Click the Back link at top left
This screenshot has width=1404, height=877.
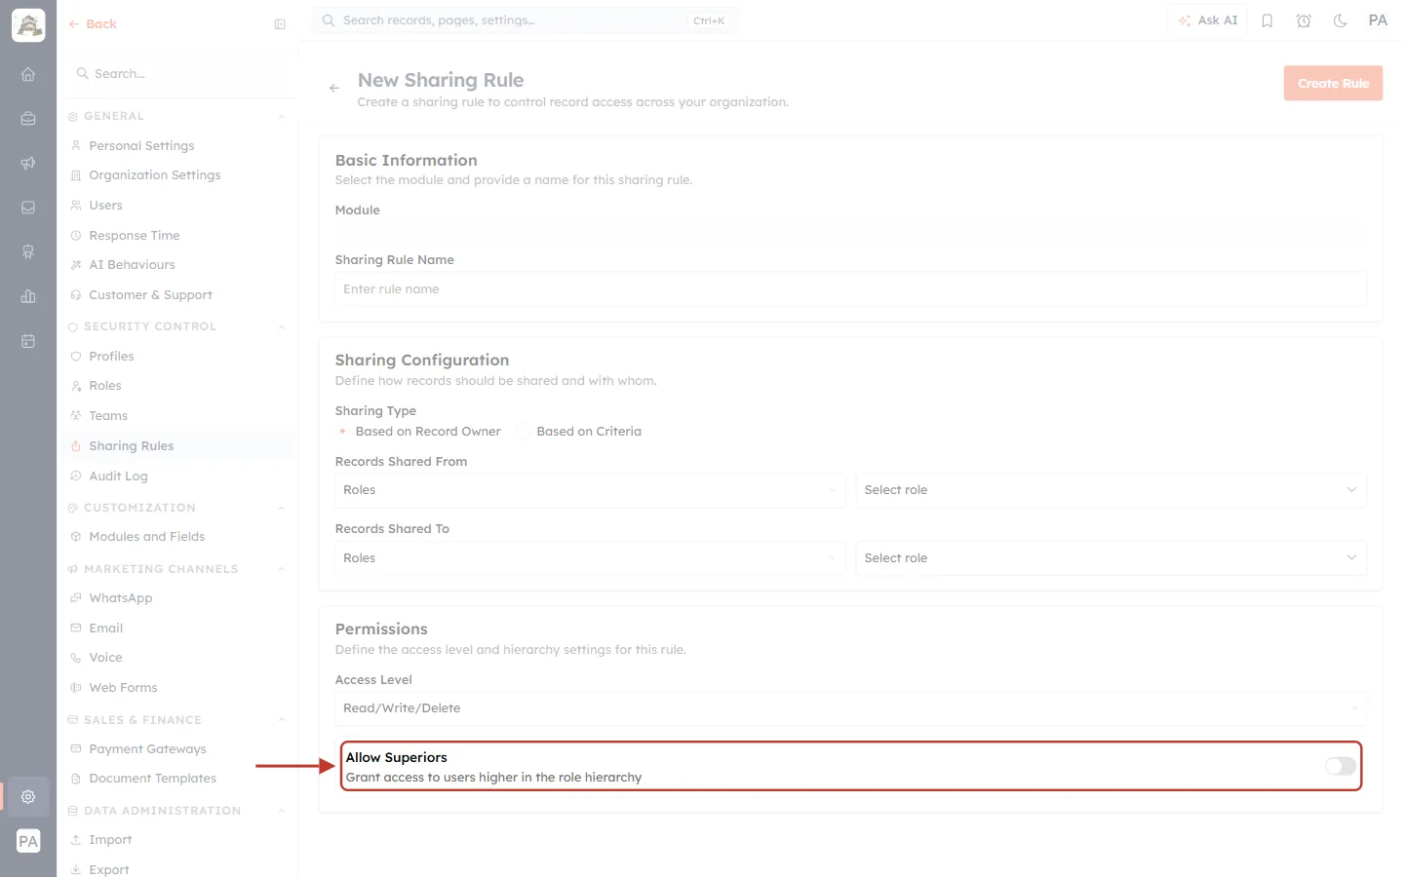(x=93, y=24)
